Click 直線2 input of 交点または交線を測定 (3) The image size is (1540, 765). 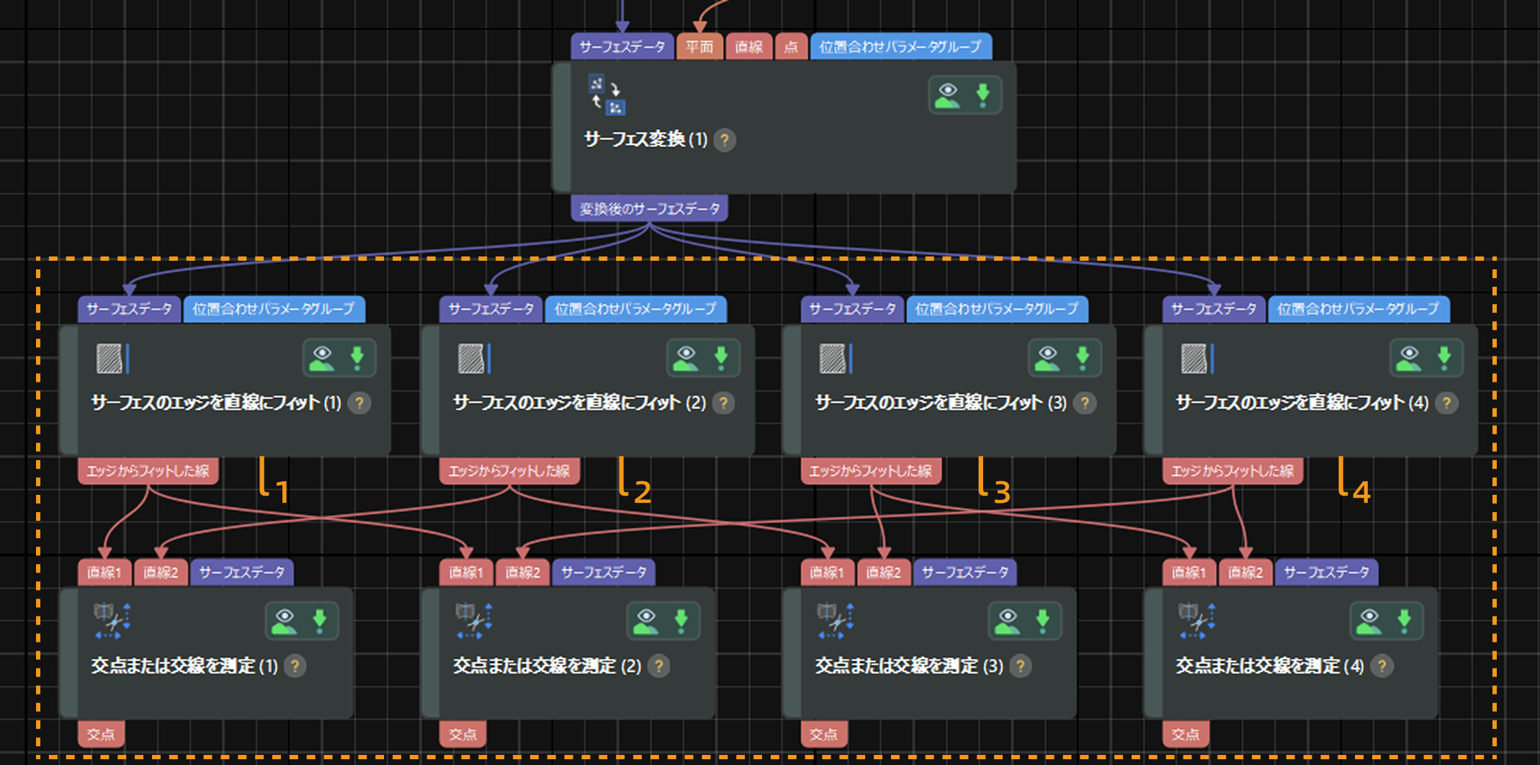tap(884, 573)
